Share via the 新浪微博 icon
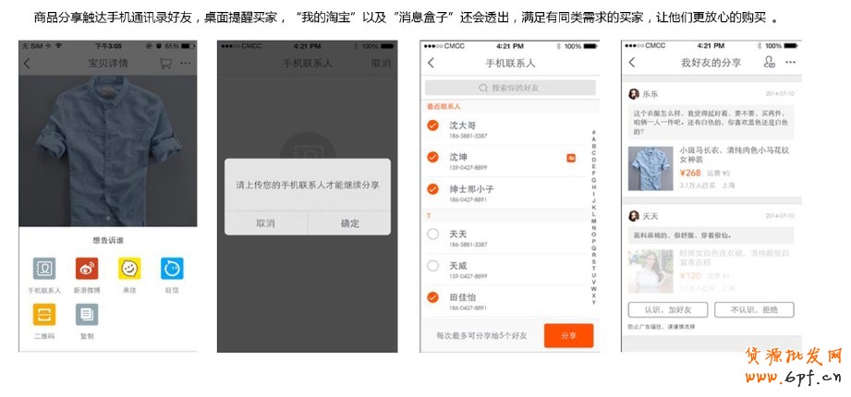This screenshot has height=397, width=851. pyautogui.click(x=87, y=269)
